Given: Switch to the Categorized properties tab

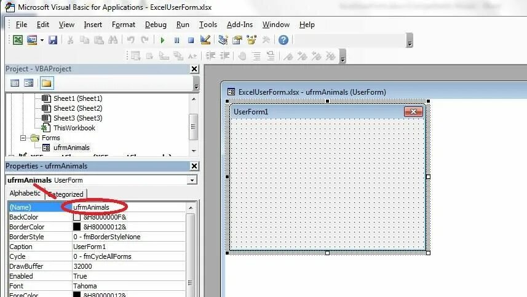Looking at the screenshot, I should [x=66, y=194].
